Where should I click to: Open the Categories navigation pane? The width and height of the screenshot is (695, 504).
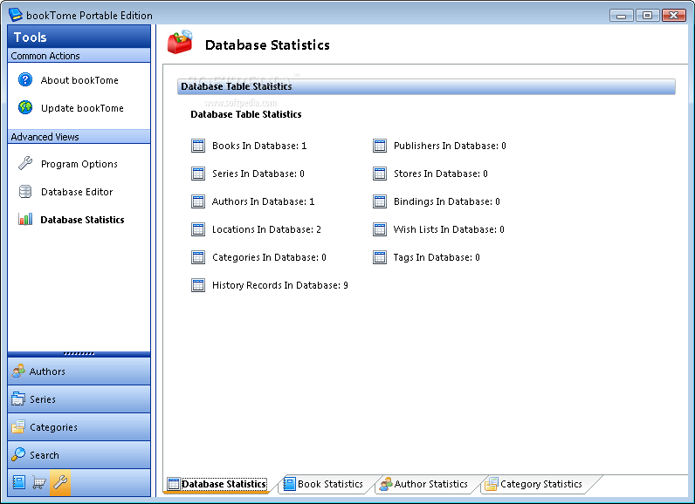click(x=79, y=427)
